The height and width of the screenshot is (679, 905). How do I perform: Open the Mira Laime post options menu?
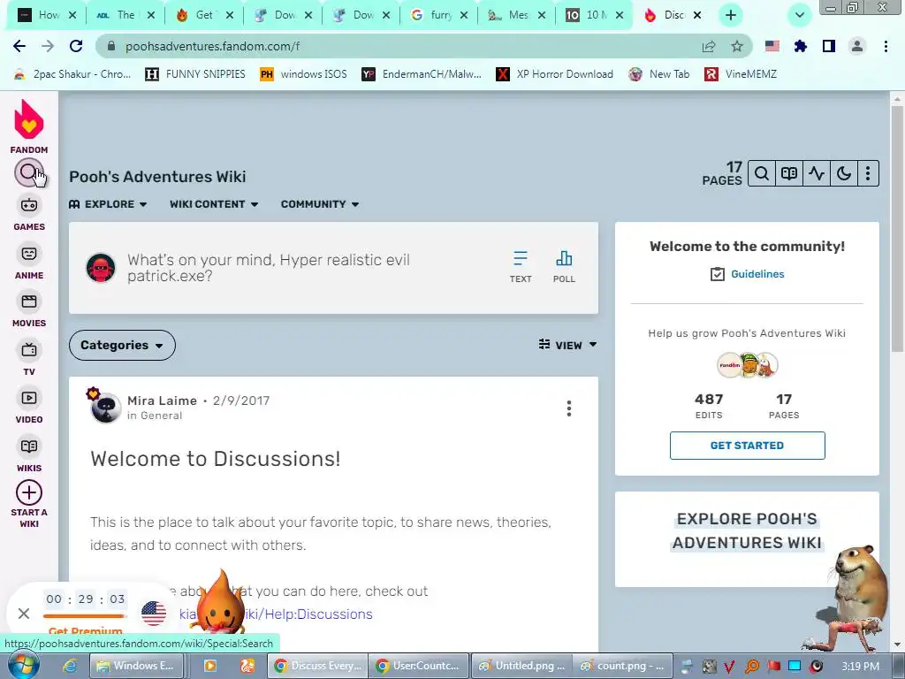click(569, 408)
